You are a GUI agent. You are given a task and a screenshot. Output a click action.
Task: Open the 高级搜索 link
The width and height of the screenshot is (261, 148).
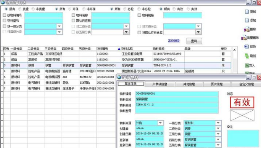click(x=174, y=41)
